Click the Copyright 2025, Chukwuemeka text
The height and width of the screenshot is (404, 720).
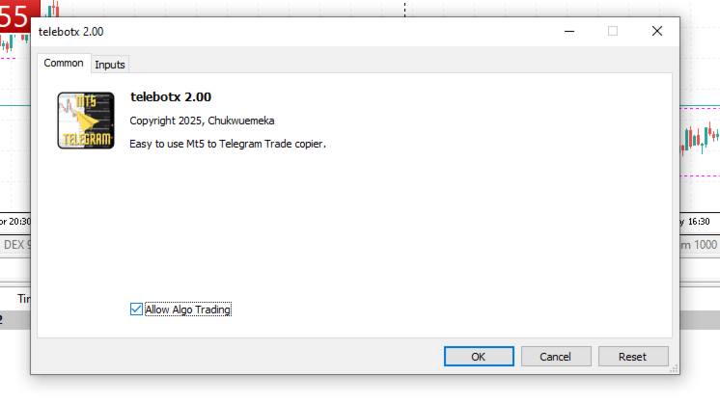coord(202,121)
